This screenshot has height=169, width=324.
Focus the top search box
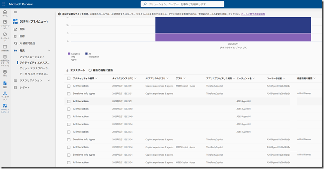[183, 4]
